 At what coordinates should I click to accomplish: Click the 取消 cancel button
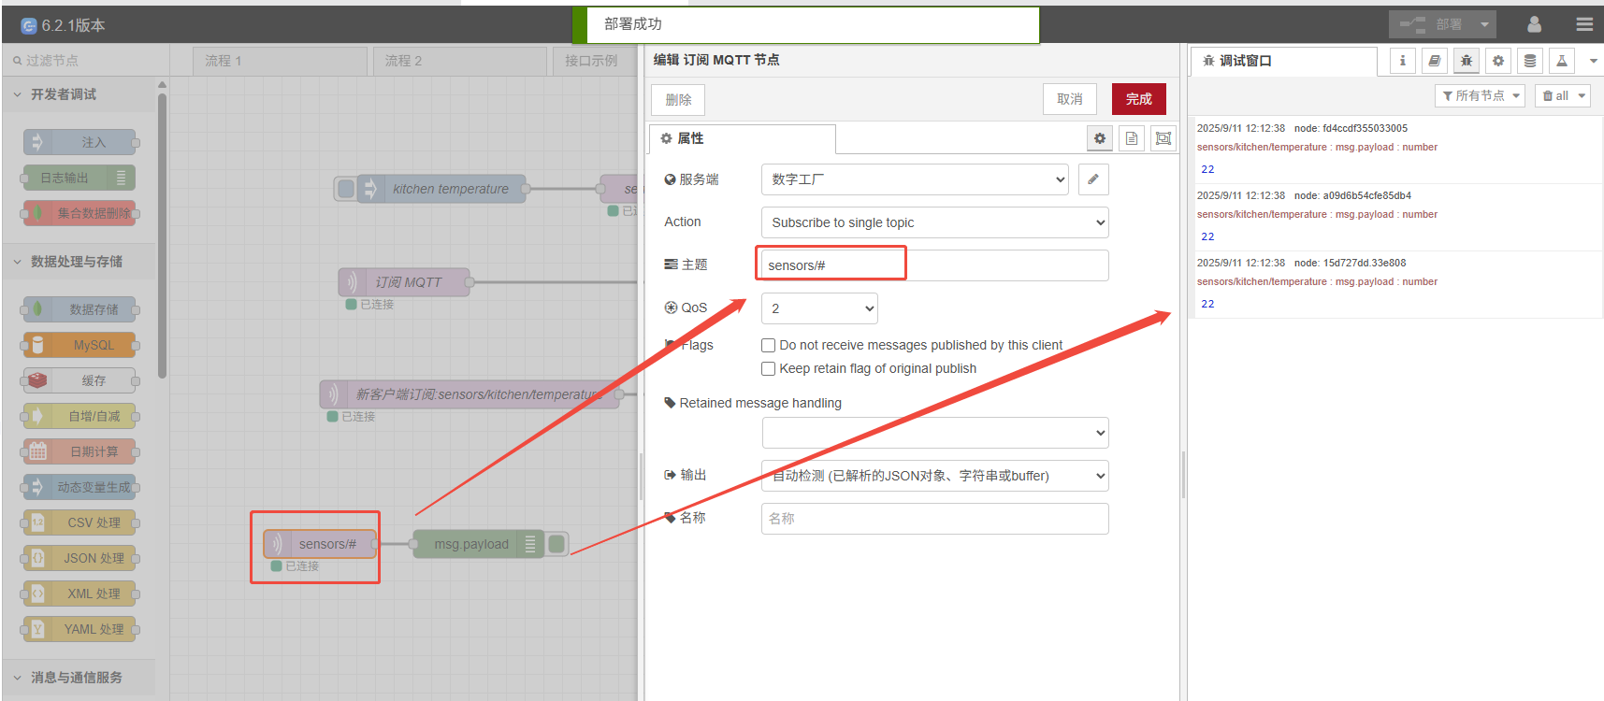(1070, 99)
